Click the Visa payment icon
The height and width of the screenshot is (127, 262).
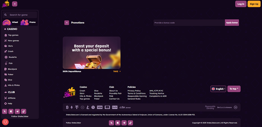100,107
